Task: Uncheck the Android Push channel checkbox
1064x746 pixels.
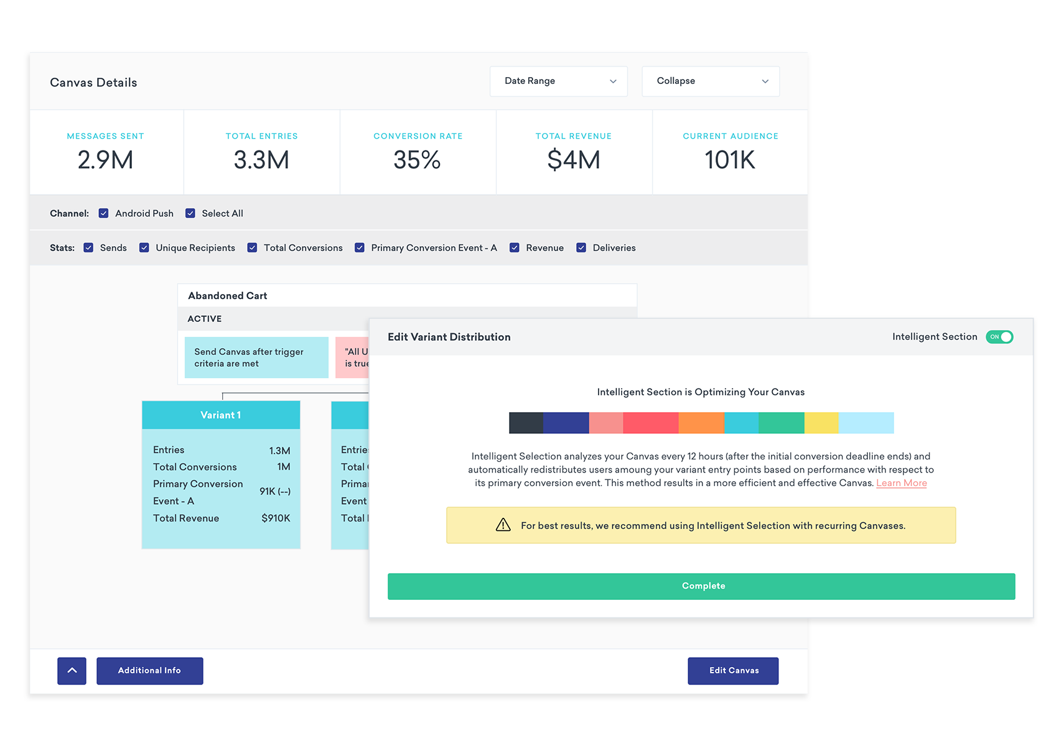Action: (103, 213)
